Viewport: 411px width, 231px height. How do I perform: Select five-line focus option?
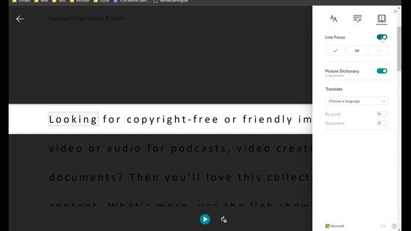pyautogui.click(x=378, y=51)
